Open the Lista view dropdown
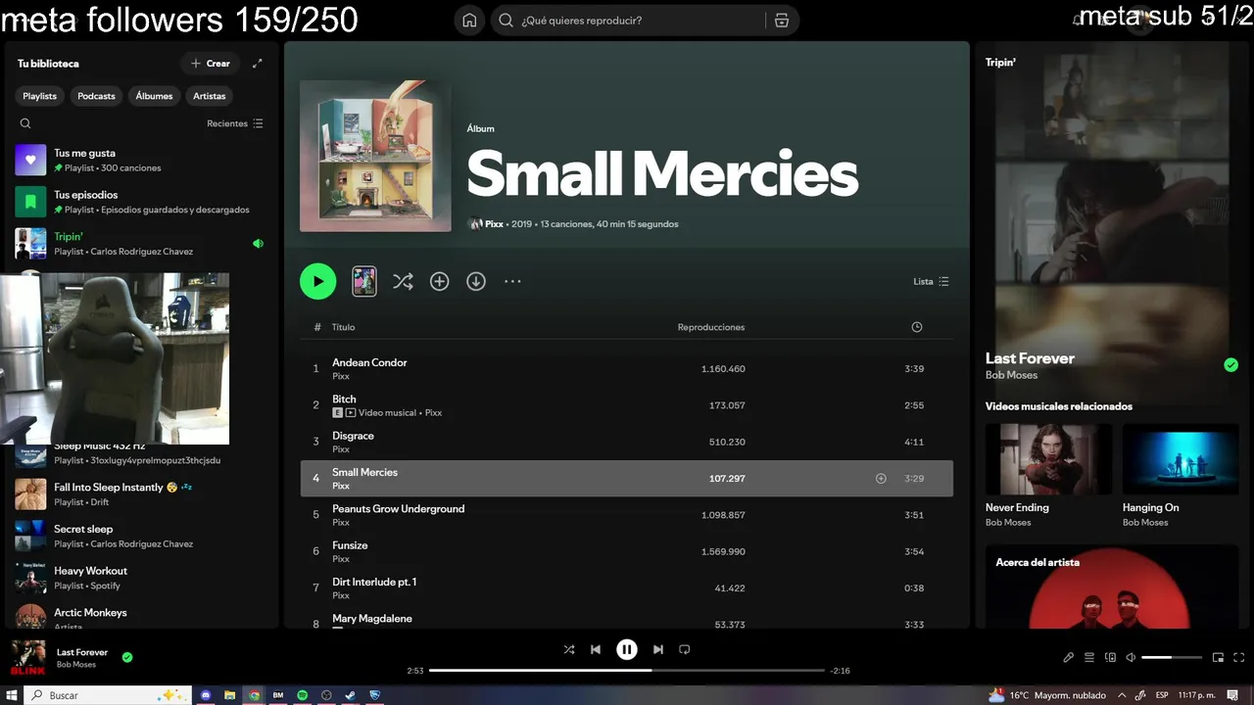 pos(931,281)
